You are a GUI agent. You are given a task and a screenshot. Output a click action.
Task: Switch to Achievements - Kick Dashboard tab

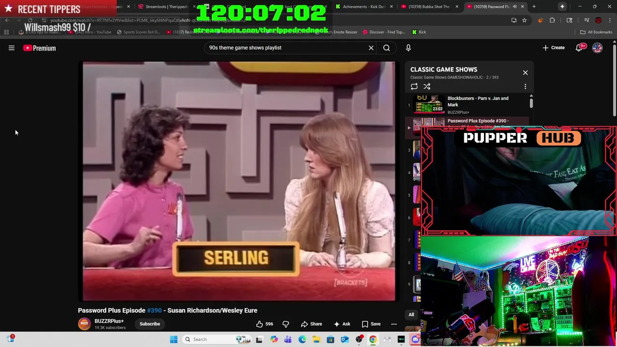click(x=364, y=7)
